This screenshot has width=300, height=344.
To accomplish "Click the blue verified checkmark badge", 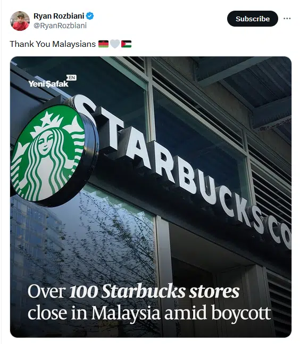I will pos(90,16).
